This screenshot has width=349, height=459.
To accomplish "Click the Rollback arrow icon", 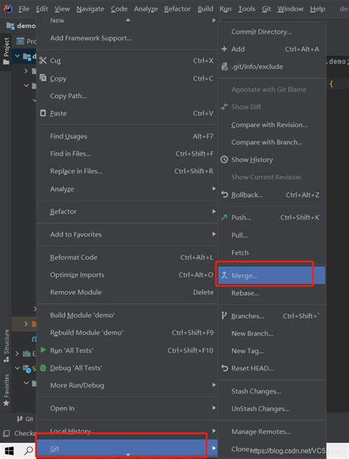I will tap(225, 194).
